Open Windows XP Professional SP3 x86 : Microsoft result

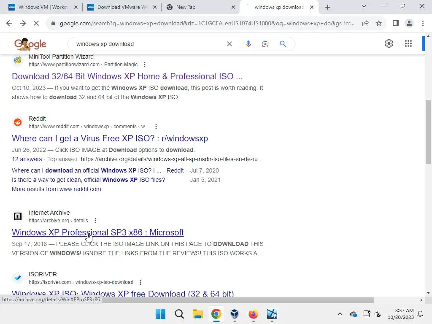(97, 232)
